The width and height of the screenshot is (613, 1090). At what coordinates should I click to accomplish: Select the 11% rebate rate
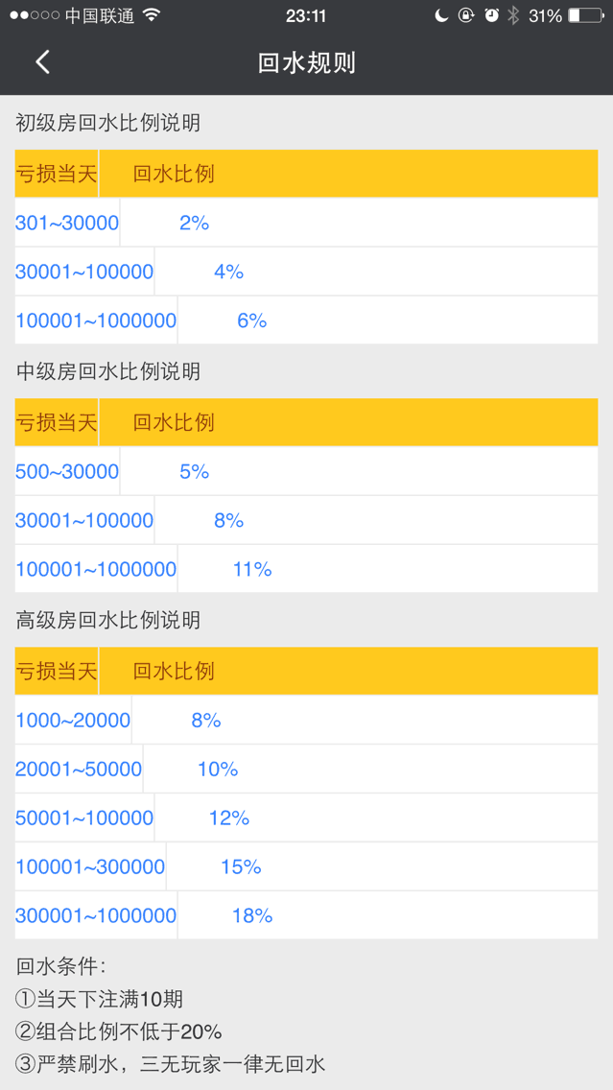click(x=252, y=569)
